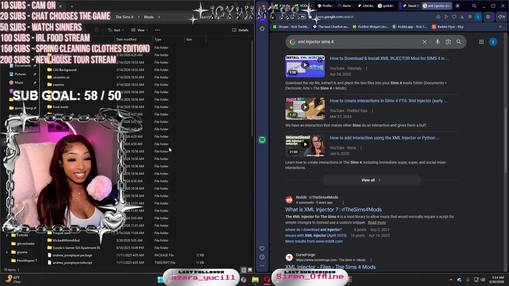Open the weather widget on taskbar
509x286 pixels.
tap(14, 280)
